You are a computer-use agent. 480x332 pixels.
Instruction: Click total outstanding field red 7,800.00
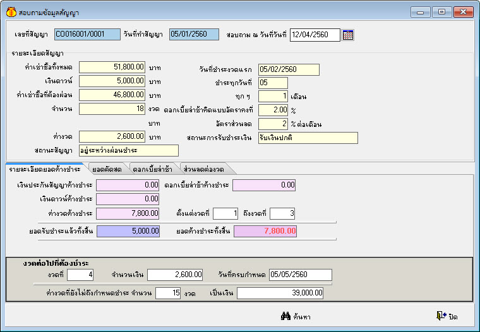[x=265, y=232]
